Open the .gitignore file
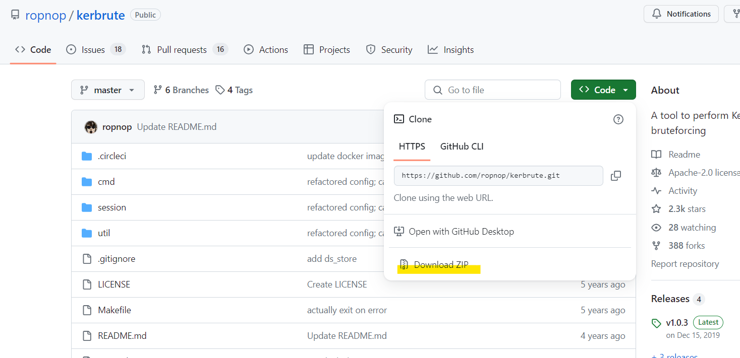Image resolution: width=740 pixels, height=358 pixels. click(117, 259)
